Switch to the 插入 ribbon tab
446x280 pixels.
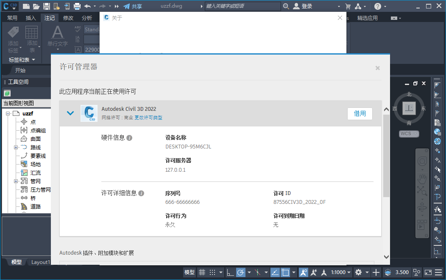click(31, 18)
